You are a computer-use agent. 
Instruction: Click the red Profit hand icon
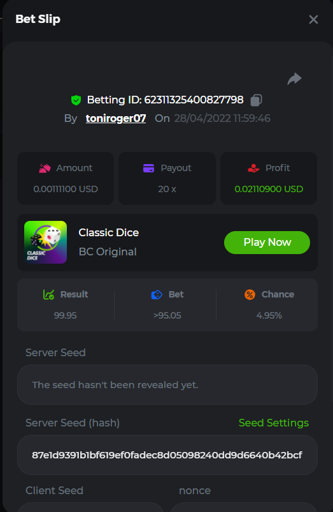coord(253,168)
